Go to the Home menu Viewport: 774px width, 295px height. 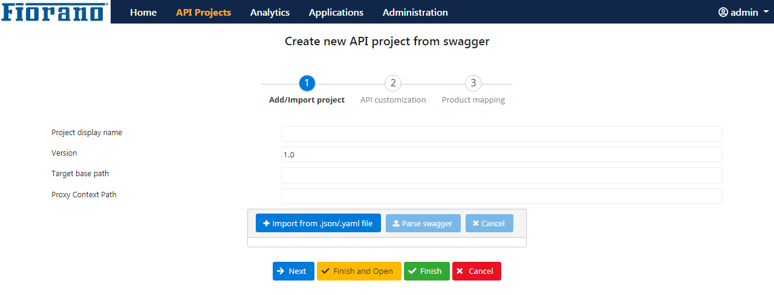tap(143, 12)
